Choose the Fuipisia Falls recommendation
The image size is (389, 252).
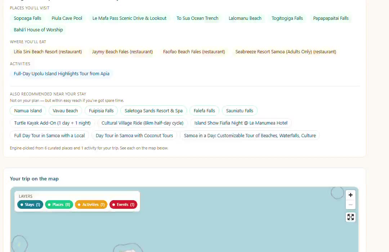(101, 111)
